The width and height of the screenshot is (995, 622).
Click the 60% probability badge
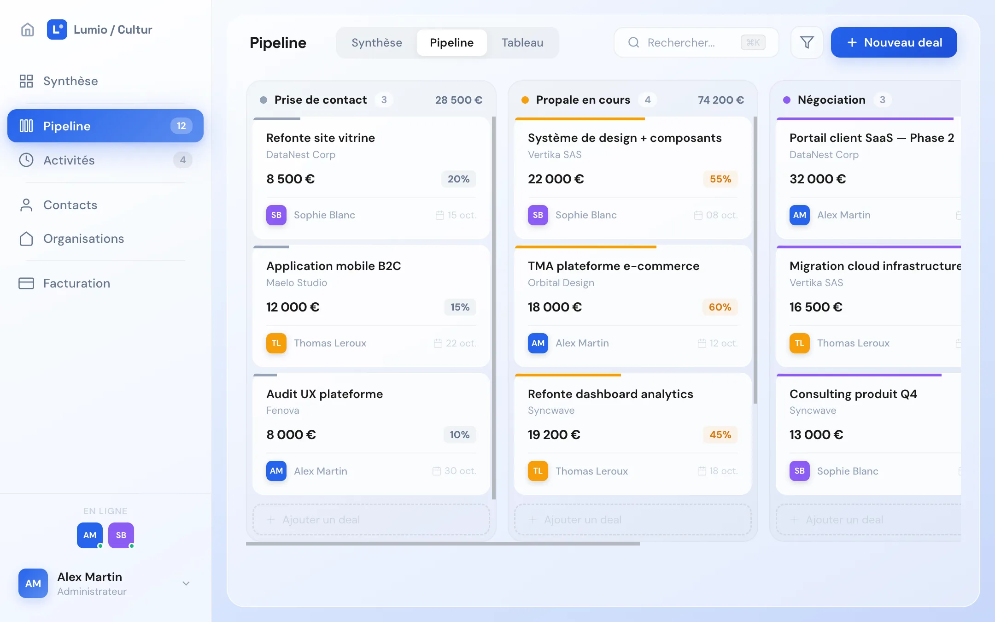point(720,307)
